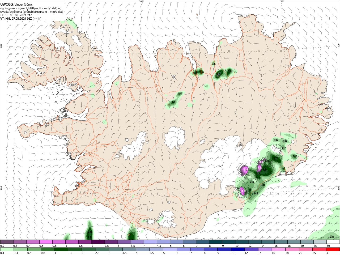
Task: Click the '1.5' precipitation value on the map
Action: [202, 72]
